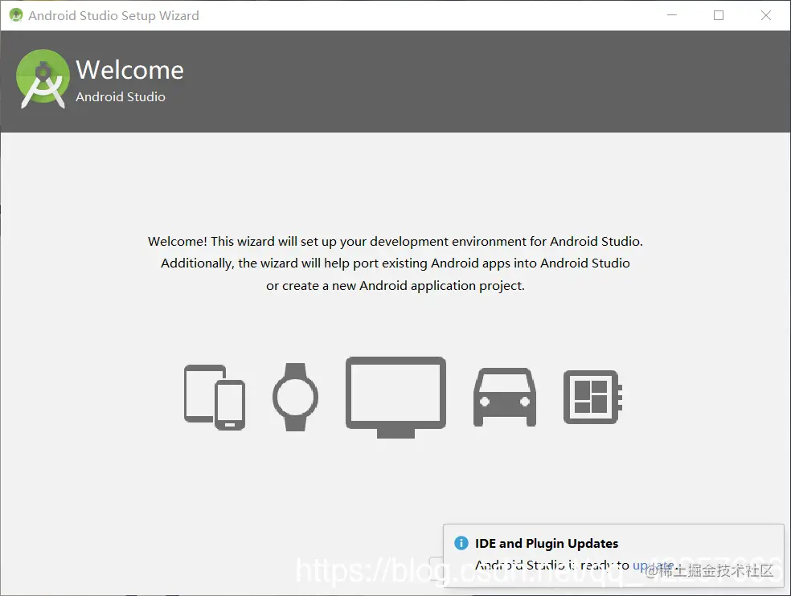Open the update link in the notification

click(x=654, y=565)
